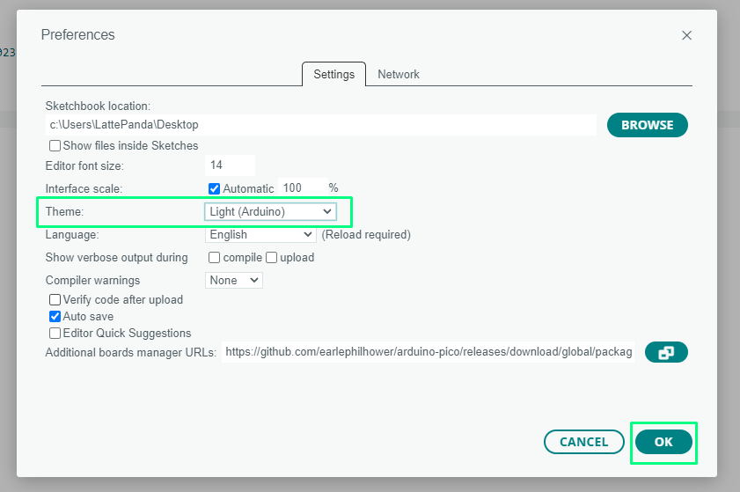Image resolution: width=740 pixels, height=492 pixels.
Task: Click the Interface scale label
Action: 84,189
